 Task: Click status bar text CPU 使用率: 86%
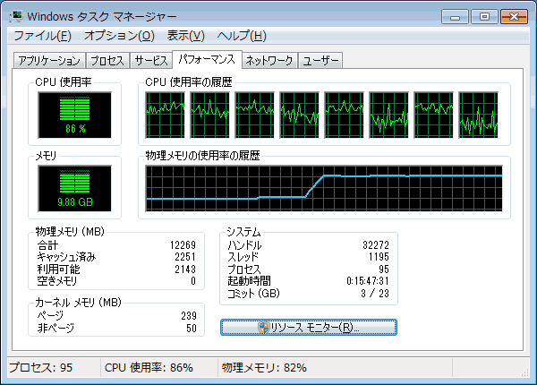tap(149, 367)
